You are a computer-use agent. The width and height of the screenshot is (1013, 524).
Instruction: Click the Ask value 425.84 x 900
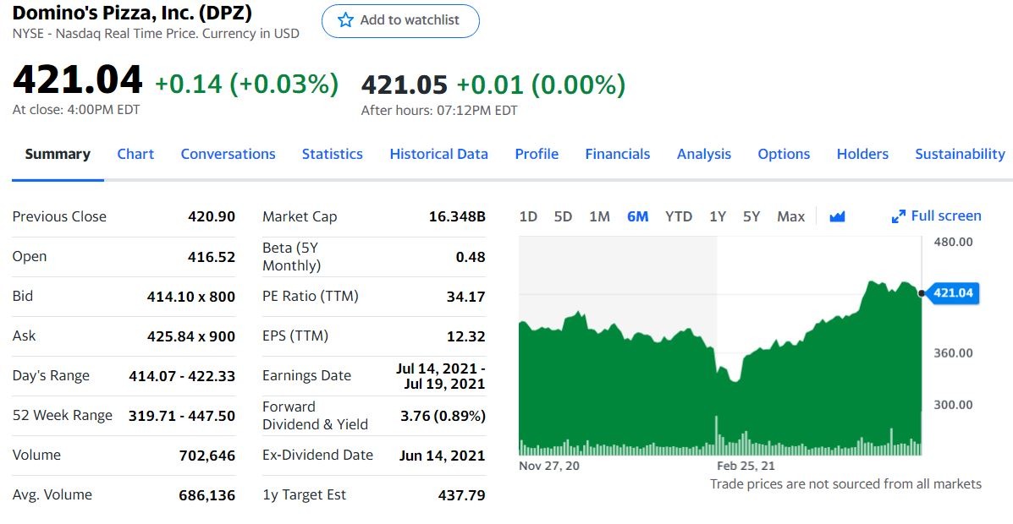(x=191, y=336)
